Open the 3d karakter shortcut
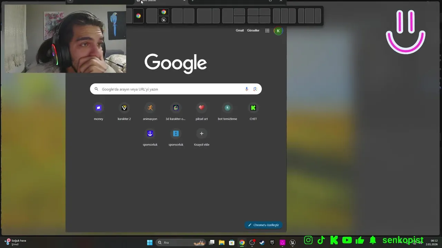 coord(176,112)
